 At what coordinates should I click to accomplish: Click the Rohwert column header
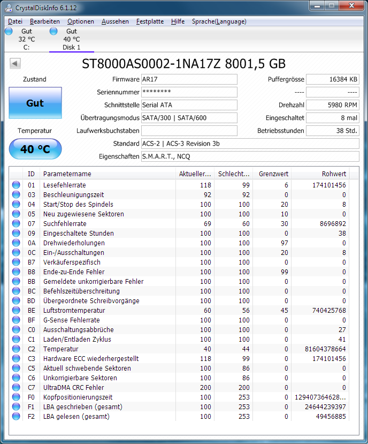pos(320,174)
